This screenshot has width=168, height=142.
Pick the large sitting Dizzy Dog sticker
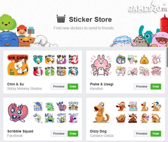coord(101,112)
